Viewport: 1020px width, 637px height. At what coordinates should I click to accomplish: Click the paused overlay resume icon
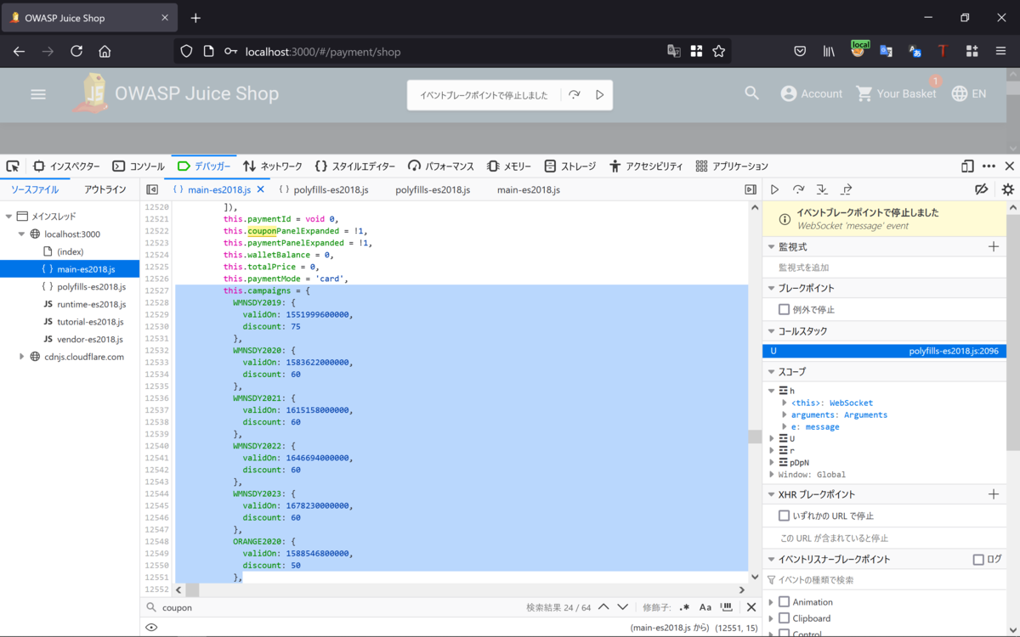pos(599,95)
